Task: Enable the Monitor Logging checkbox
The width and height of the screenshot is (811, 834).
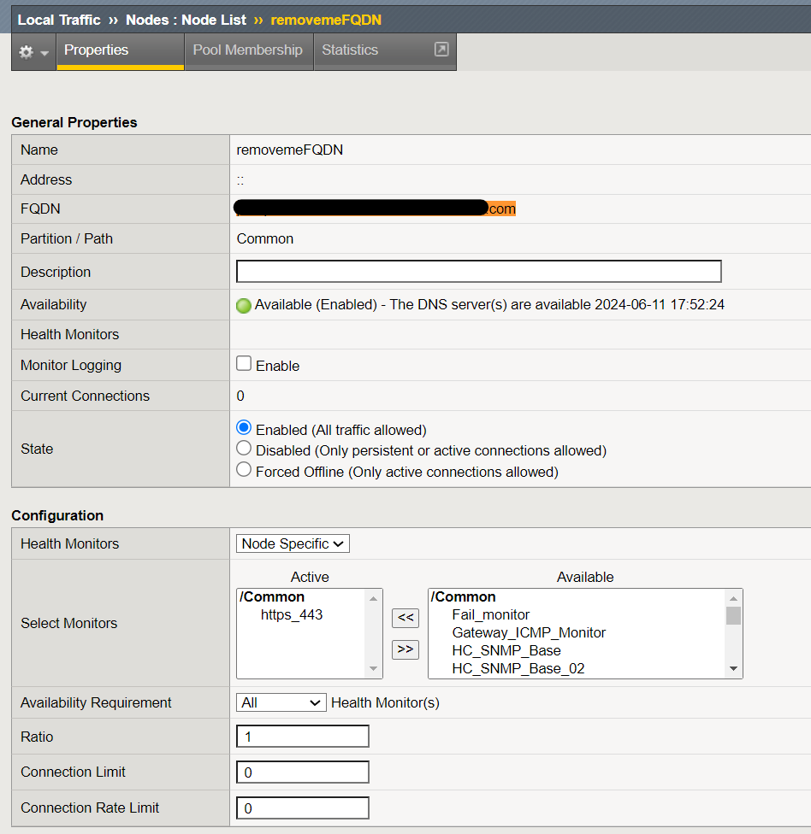Action: tap(244, 364)
